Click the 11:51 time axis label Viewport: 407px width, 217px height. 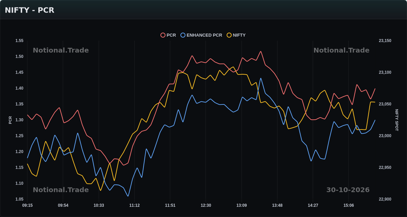(170, 205)
